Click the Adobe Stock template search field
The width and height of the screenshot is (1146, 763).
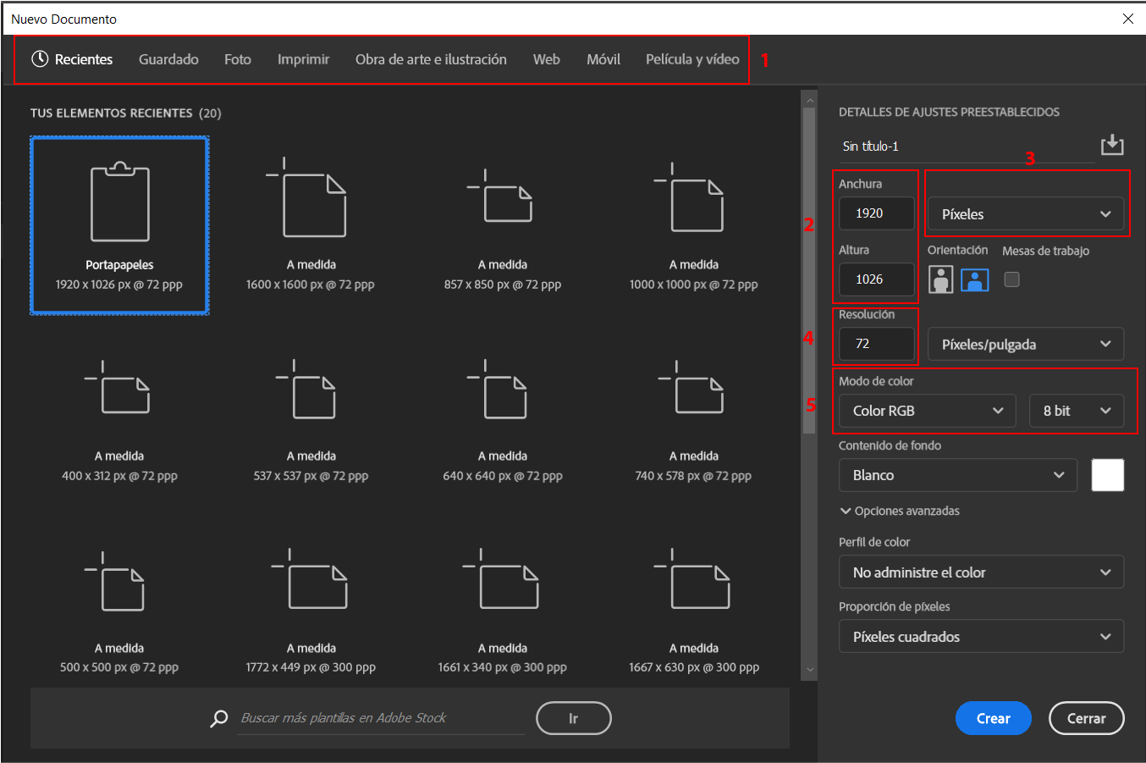point(381,718)
